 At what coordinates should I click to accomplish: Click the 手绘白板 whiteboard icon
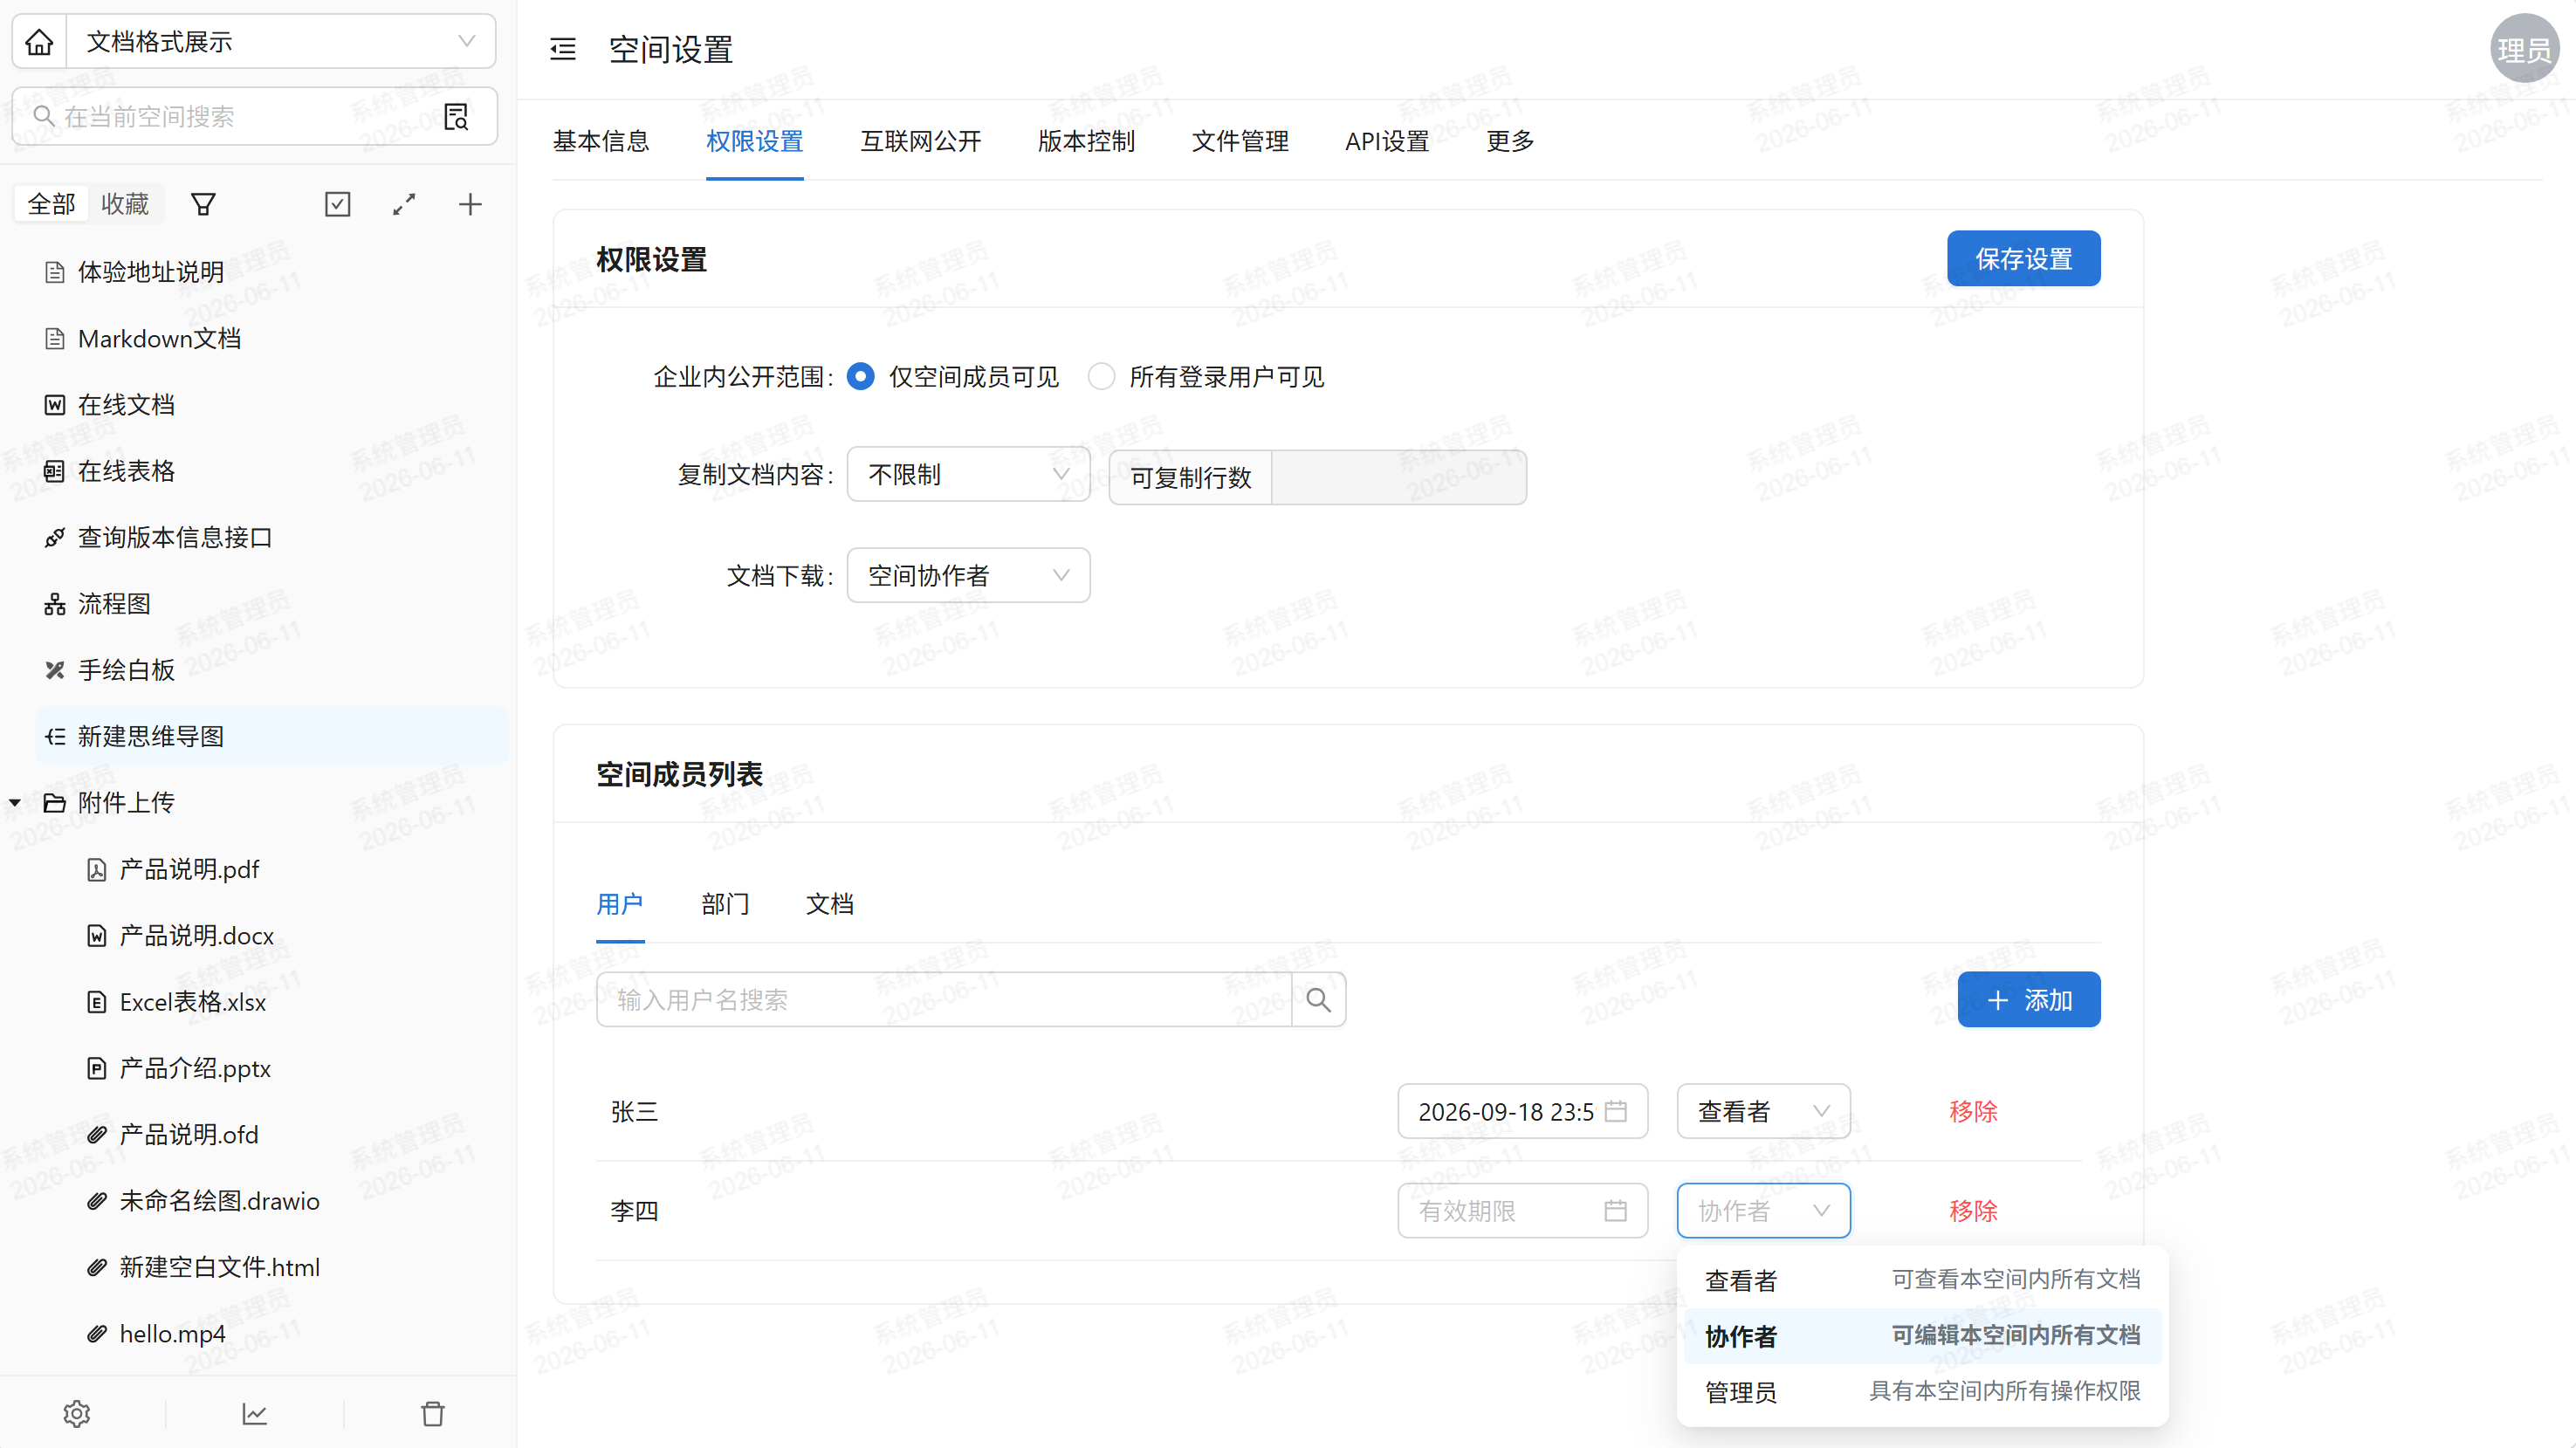pos(55,670)
